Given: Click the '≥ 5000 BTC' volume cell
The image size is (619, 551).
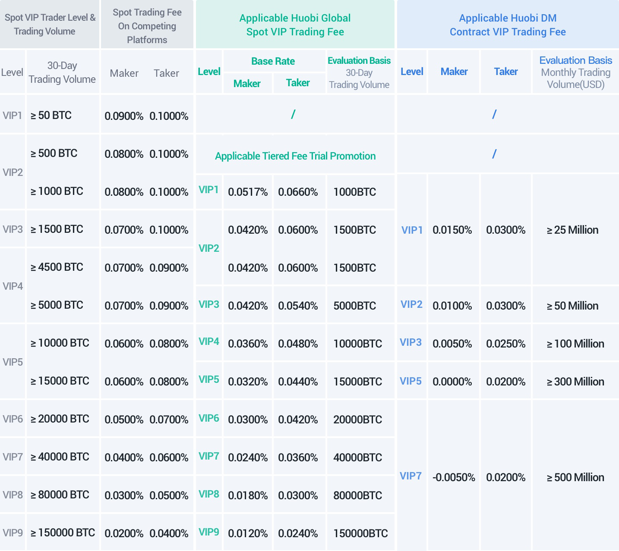Looking at the screenshot, I should point(57,305).
